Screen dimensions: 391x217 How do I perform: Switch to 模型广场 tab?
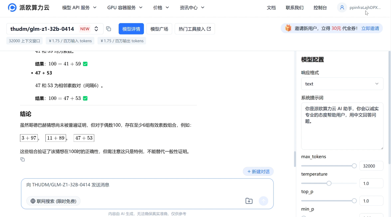coord(159,29)
